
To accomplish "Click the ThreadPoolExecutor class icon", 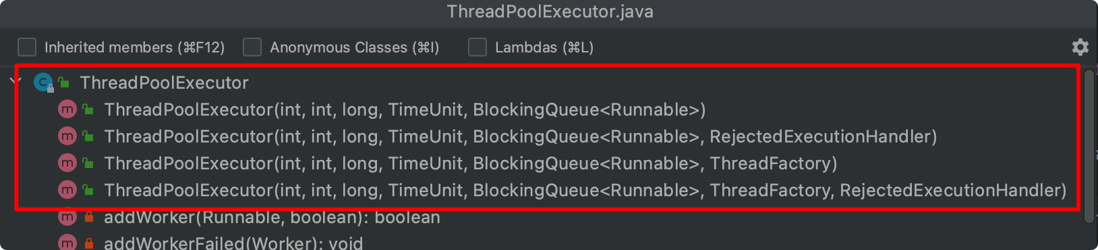I will coord(43,83).
